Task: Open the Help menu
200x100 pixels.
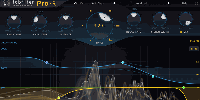Action: point(185,3)
